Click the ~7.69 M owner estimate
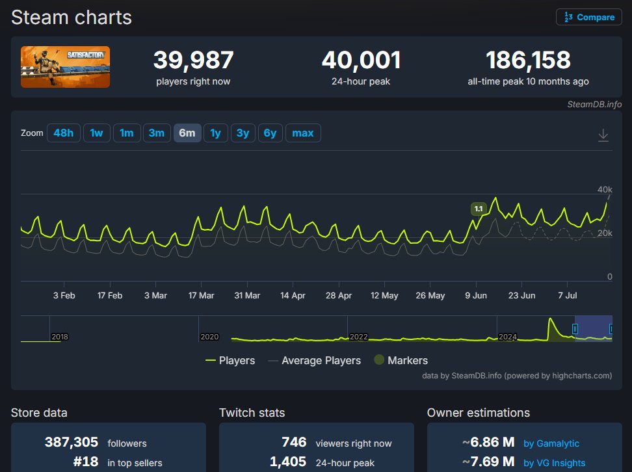The image size is (632, 472). (488, 462)
